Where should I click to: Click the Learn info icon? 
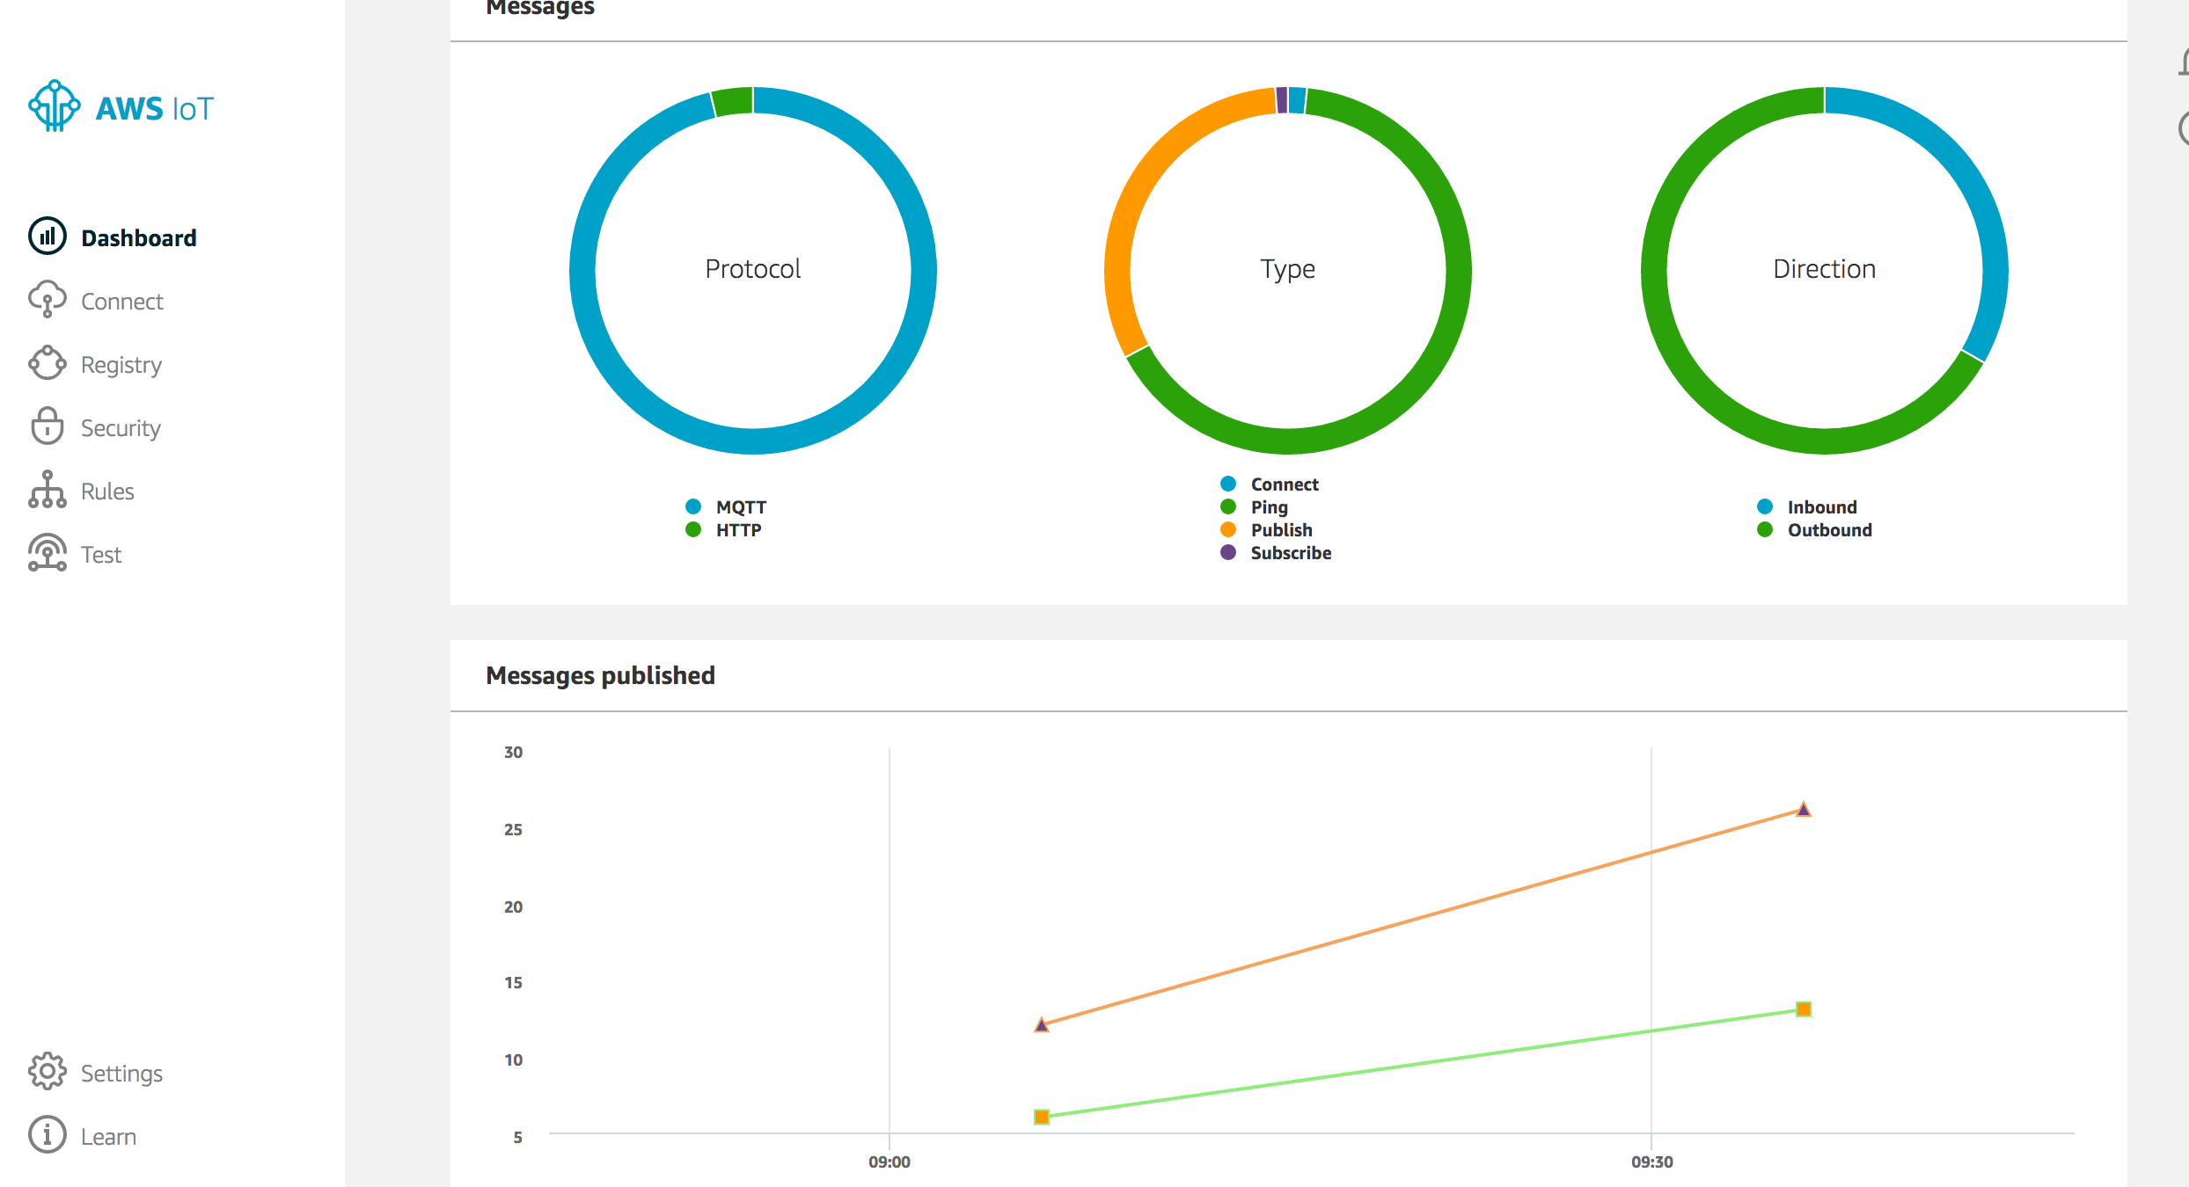48,1135
